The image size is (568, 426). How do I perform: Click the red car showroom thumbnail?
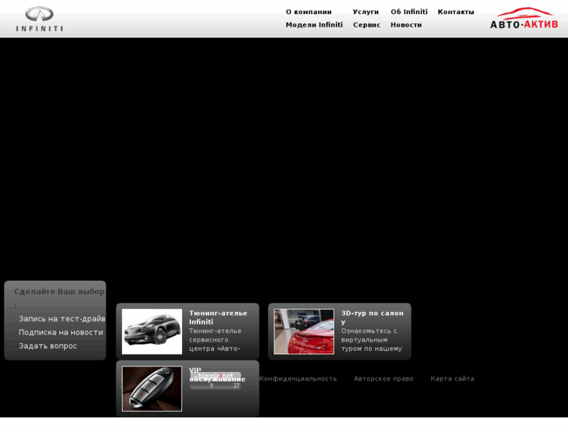304,331
